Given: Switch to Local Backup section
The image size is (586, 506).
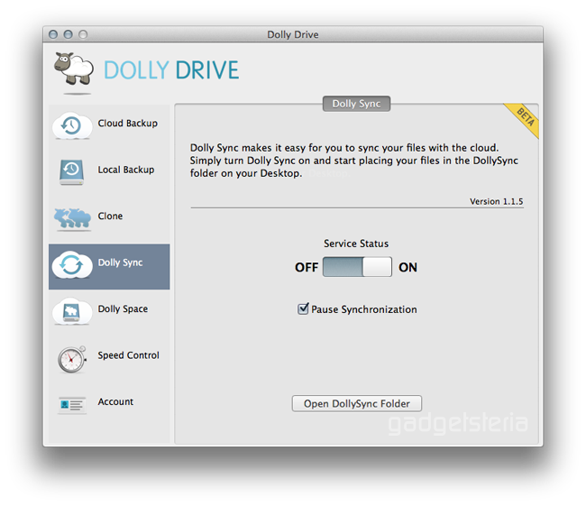Looking at the screenshot, I should tap(126, 170).
